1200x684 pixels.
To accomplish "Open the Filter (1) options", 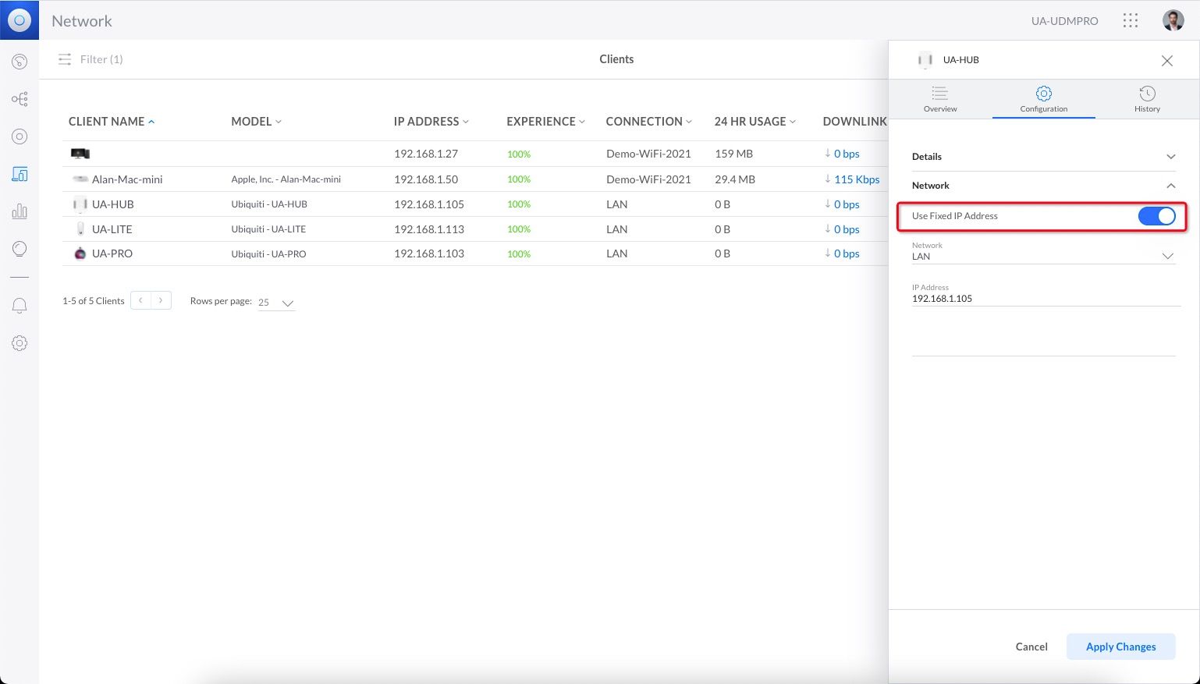I will point(91,59).
